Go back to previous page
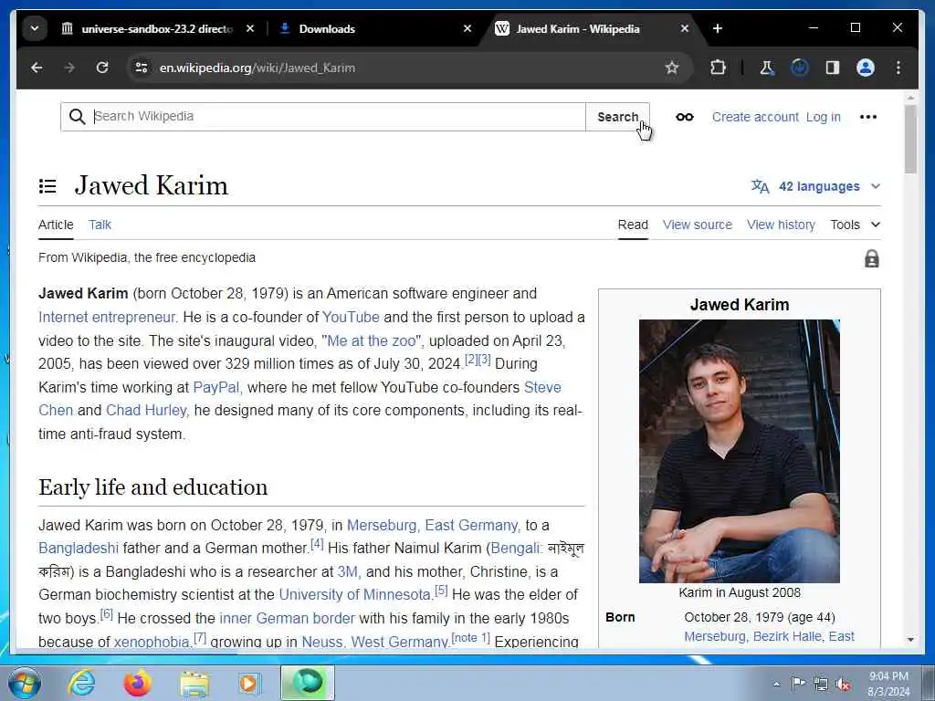The height and width of the screenshot is (701, 935). point(37,68)
